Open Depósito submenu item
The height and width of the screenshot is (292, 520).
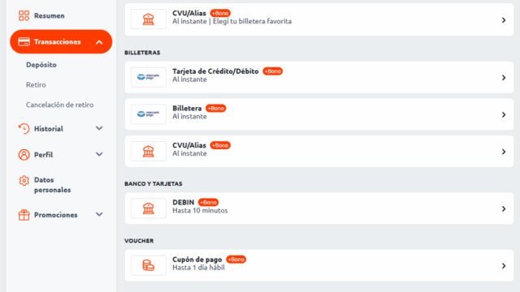(41, 65)
